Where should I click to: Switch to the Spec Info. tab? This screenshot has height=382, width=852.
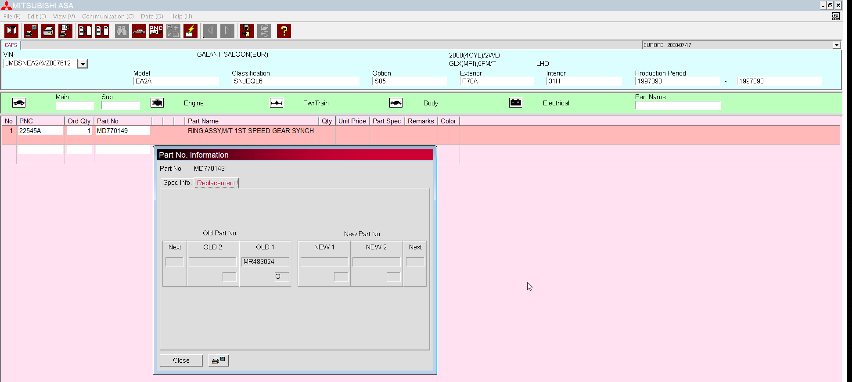tap(177, 183)
